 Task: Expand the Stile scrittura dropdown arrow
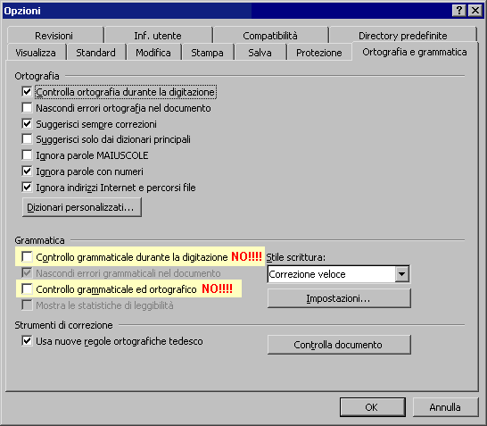pyautogui.click(x=402, y=274)
